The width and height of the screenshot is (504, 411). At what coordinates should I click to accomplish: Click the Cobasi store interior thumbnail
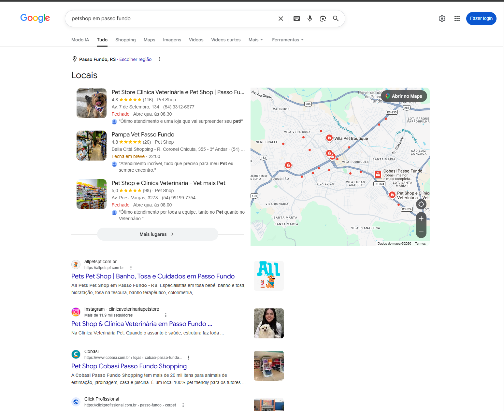(x=269, y=366)
